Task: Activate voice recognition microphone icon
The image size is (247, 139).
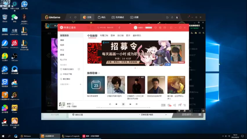Action: point(119,27)
